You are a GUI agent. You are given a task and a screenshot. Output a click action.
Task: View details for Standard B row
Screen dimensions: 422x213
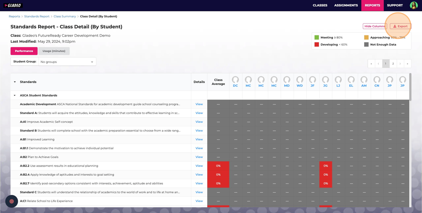(x=199, y=130)
